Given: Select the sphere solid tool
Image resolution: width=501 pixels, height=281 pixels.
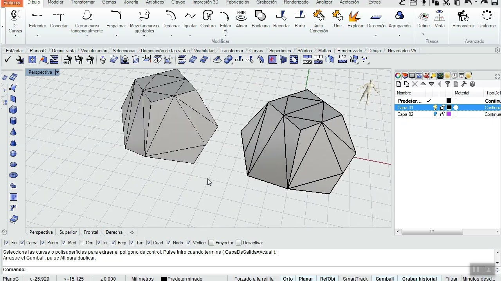Looking at the screenshot, I should (x=13, y=153).
